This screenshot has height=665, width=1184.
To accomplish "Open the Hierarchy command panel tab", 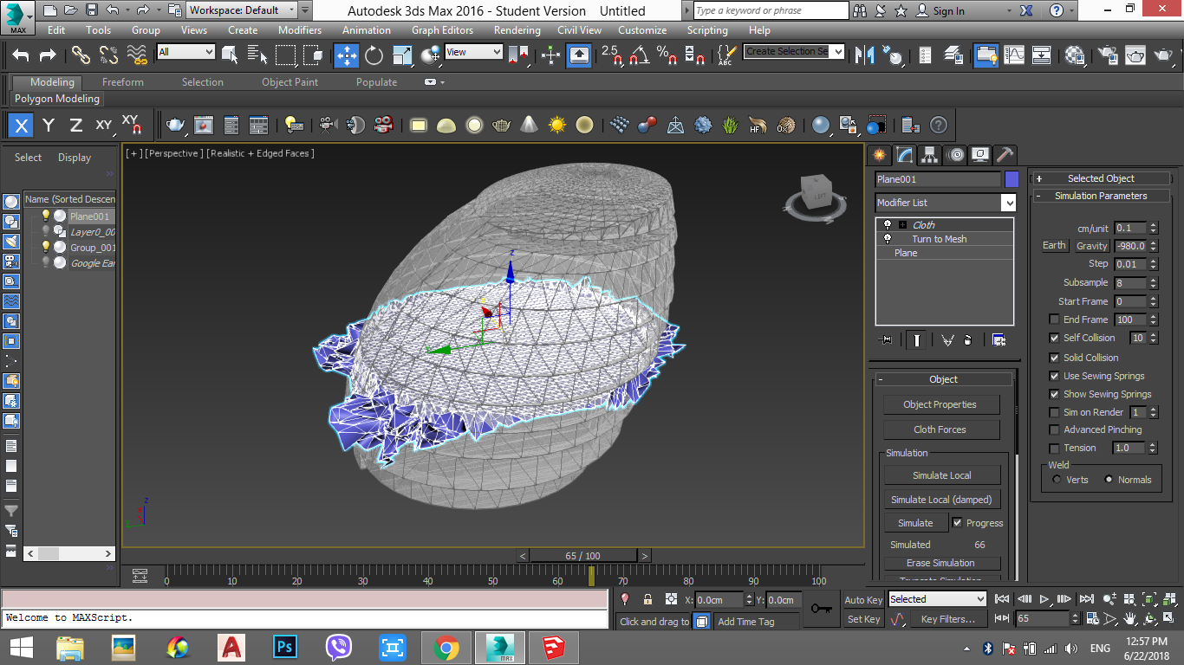I will (x=930, y=155).
